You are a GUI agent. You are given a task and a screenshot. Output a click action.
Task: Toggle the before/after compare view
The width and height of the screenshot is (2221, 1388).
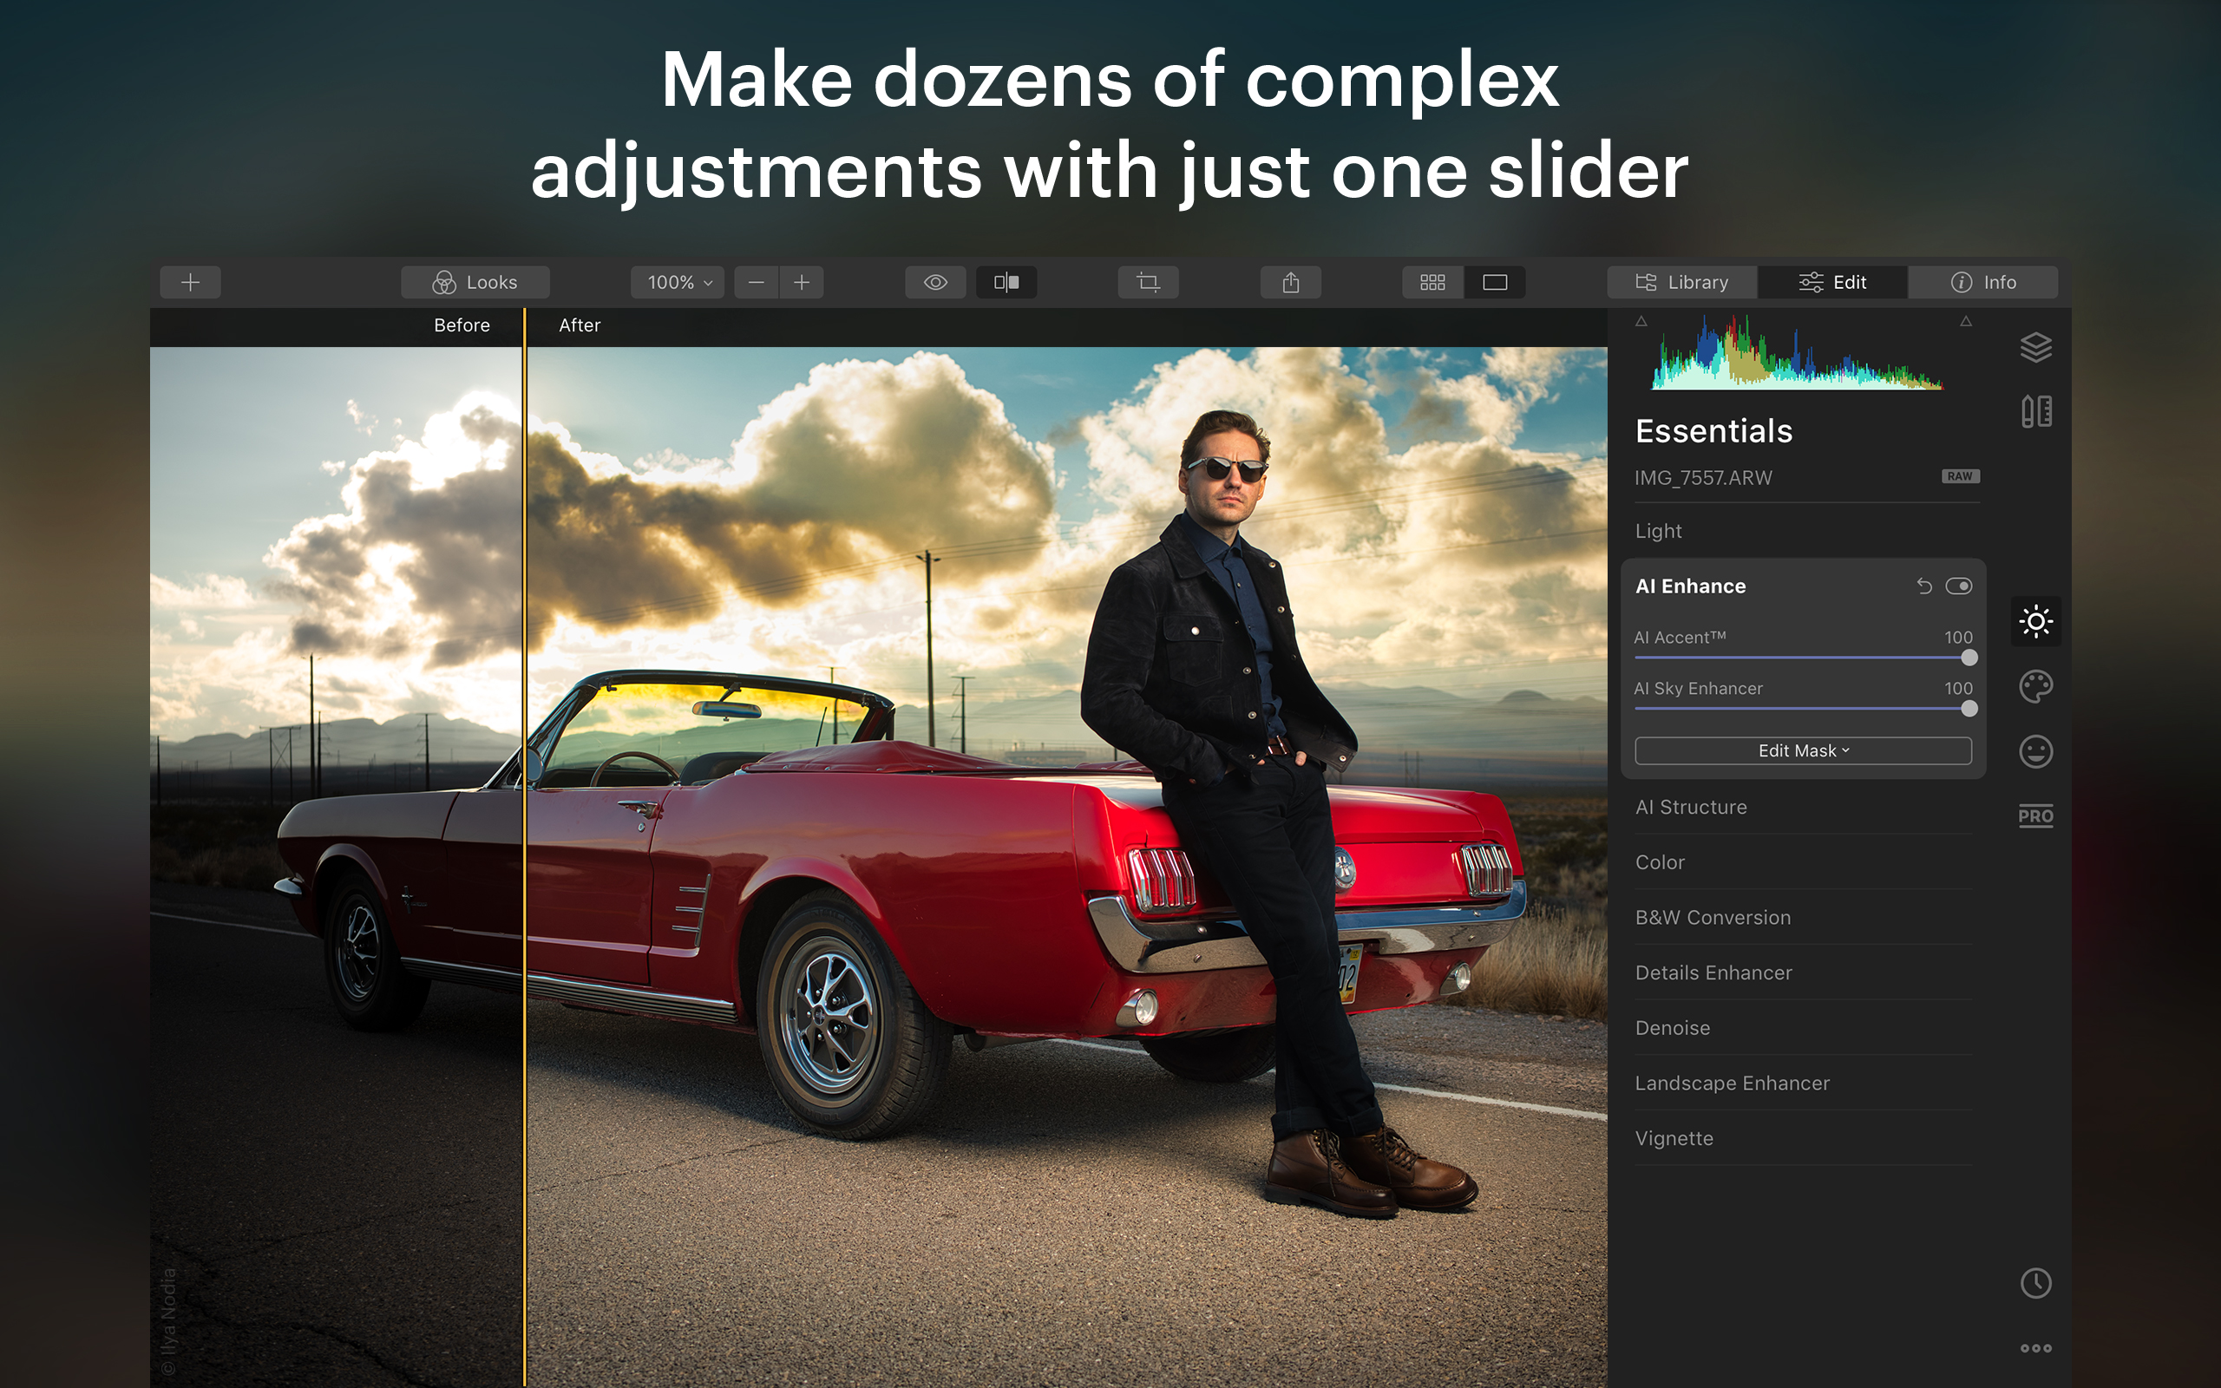(1006, 283)
